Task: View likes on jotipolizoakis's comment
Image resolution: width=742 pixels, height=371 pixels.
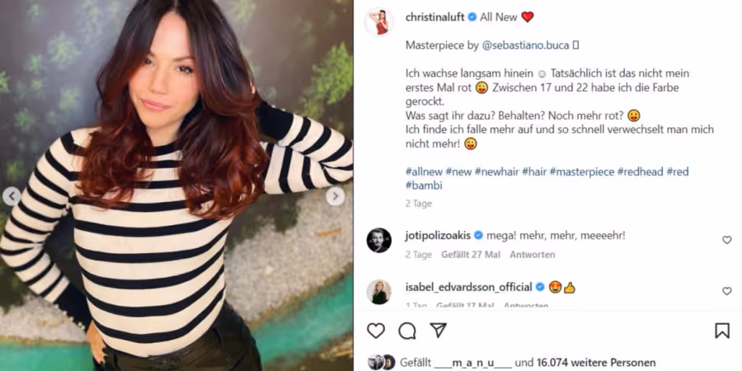Action: click(471, 255)
